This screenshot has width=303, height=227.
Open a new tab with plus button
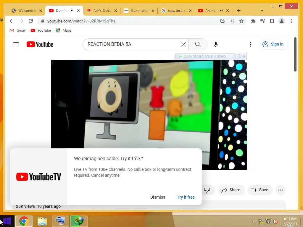tap(239, 11)
